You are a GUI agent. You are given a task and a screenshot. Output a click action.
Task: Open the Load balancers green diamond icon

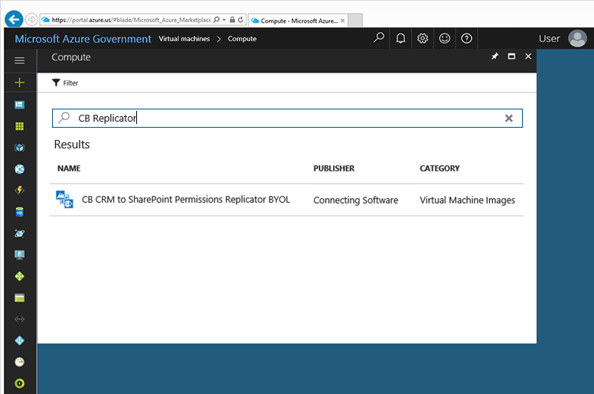(19, 276)
